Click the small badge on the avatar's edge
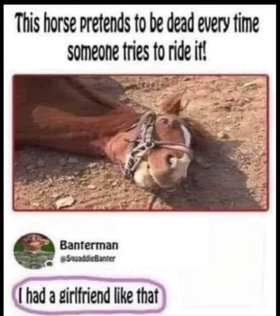 pos(49,263)
